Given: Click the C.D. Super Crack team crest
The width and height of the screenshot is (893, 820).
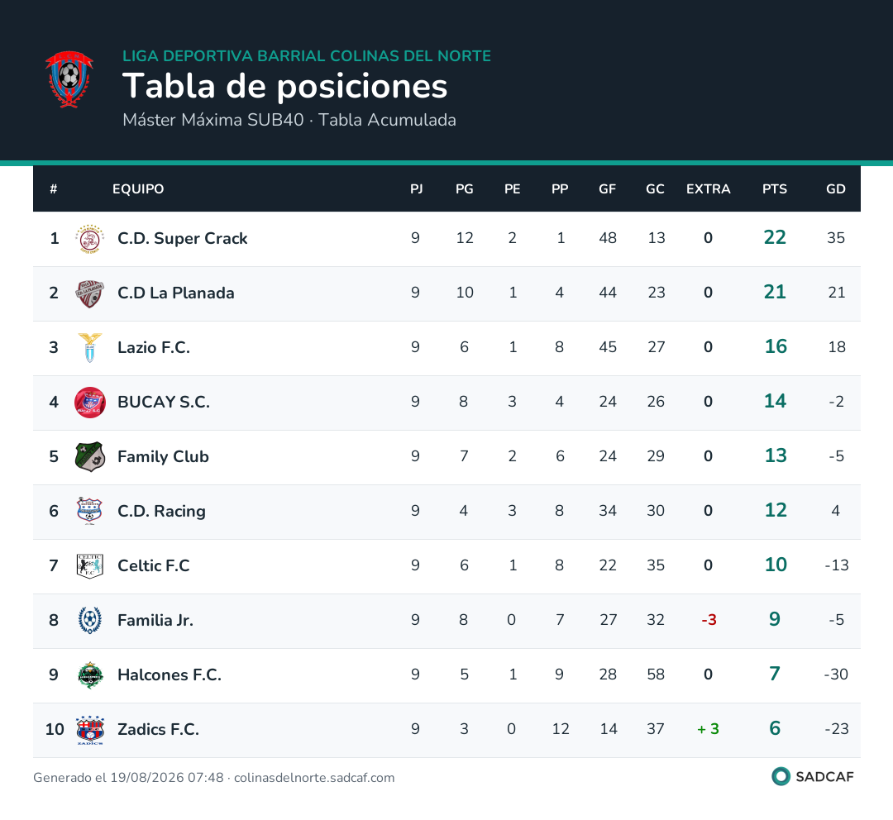Looking at the screenshot, I should 90,239.
